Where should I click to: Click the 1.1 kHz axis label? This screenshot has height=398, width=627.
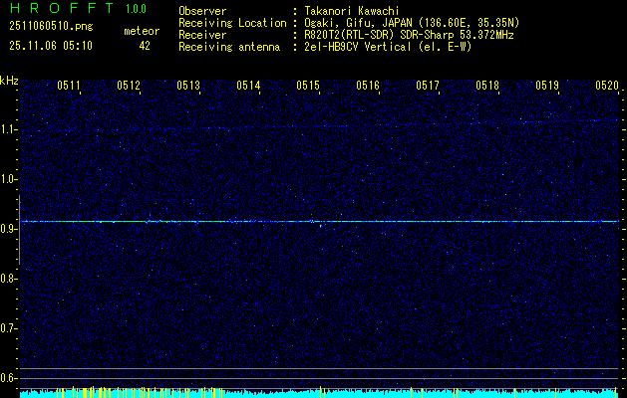[x=9, y=129]
